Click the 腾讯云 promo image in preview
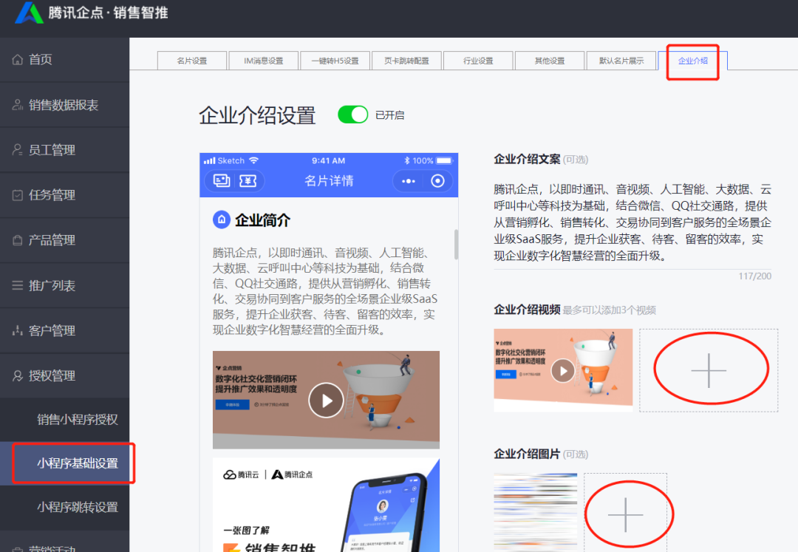 (326, 505)
